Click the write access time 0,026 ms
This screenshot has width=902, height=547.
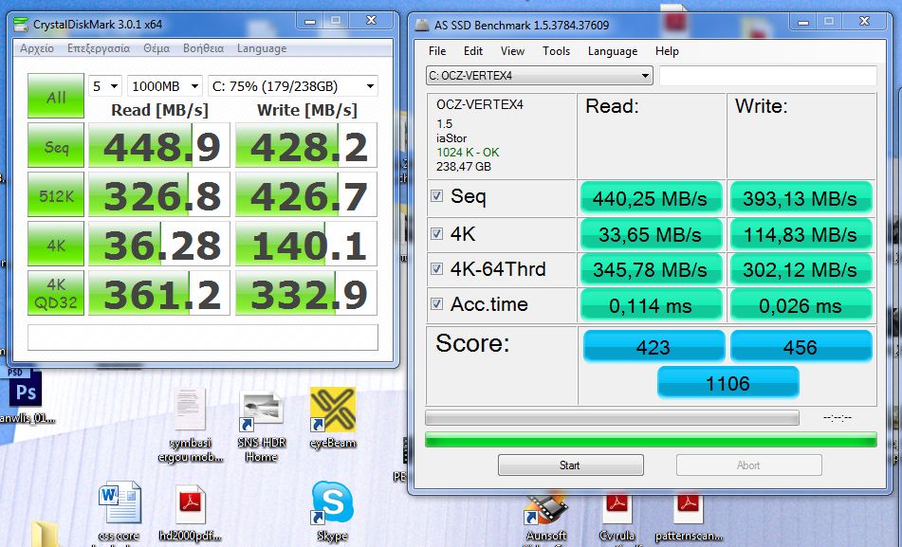(x=801, y=305)
